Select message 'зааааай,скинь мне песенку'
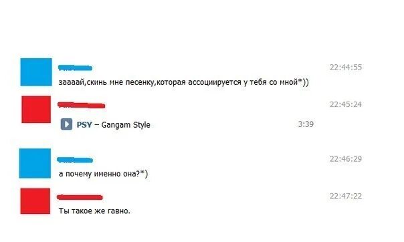 point(184,82)
